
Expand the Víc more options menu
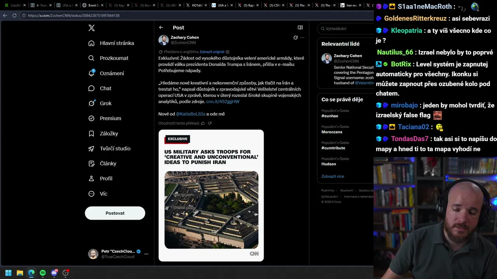98,194
